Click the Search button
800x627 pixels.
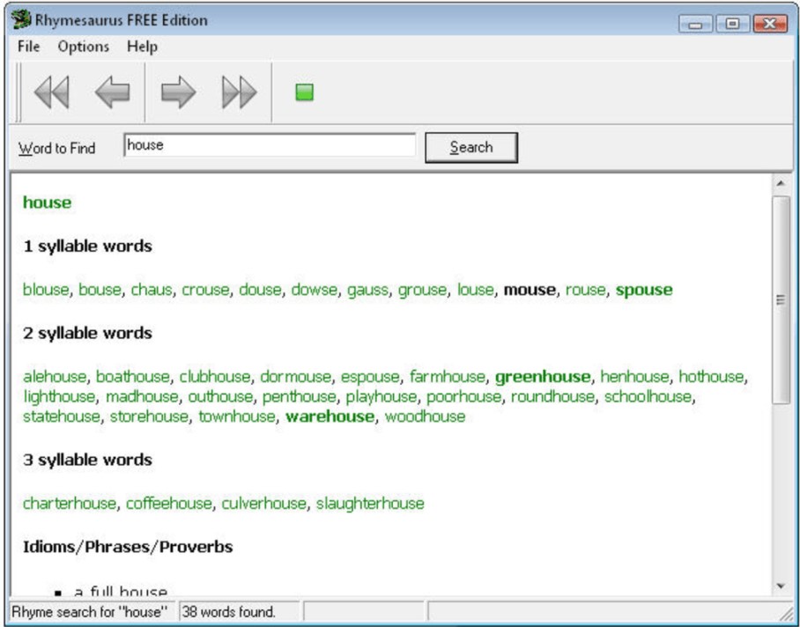pyautogui.click(x=471, y=147)
